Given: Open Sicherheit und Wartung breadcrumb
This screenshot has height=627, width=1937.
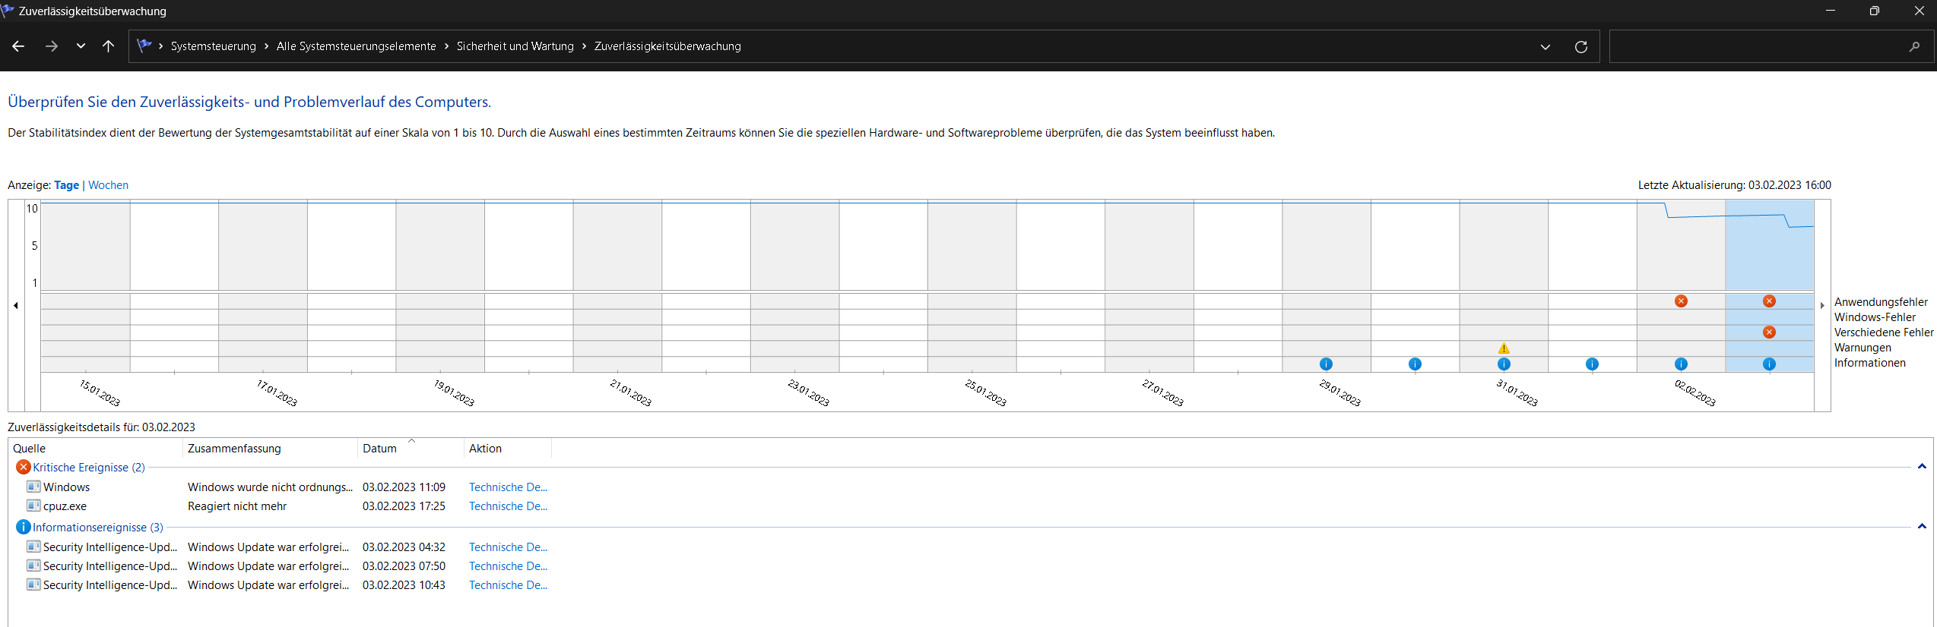Looking at the screenshot, I should [x=515, y=46].
